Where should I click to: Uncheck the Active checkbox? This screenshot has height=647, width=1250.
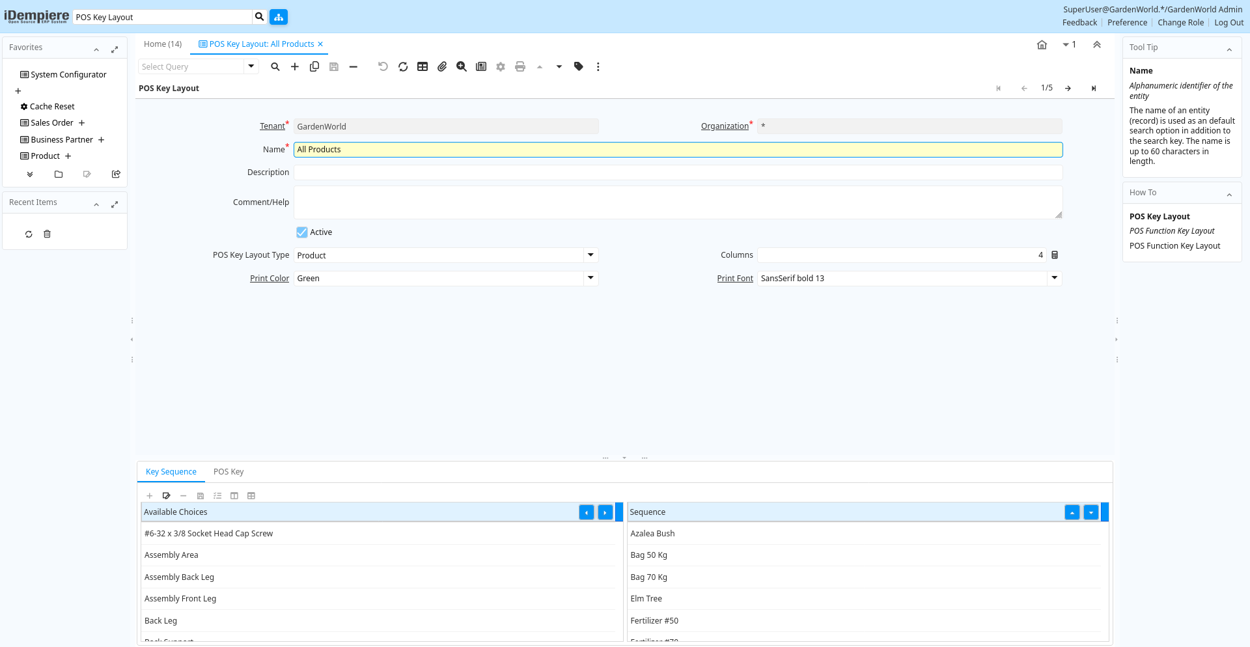[302, 232]
